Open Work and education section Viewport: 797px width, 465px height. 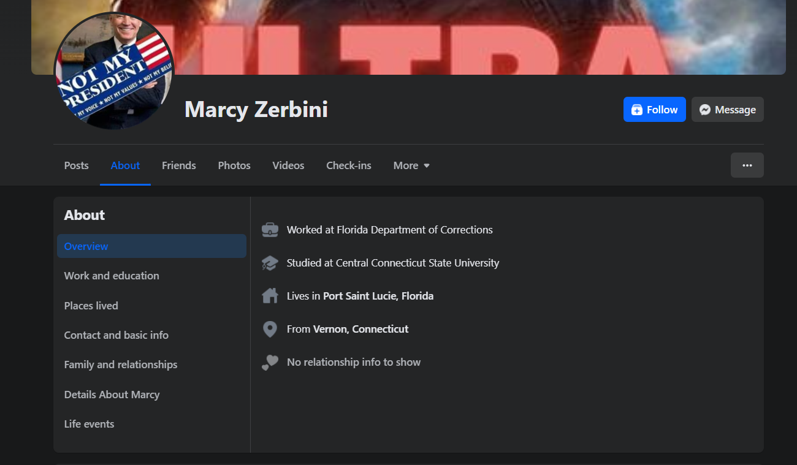point(151,276)
